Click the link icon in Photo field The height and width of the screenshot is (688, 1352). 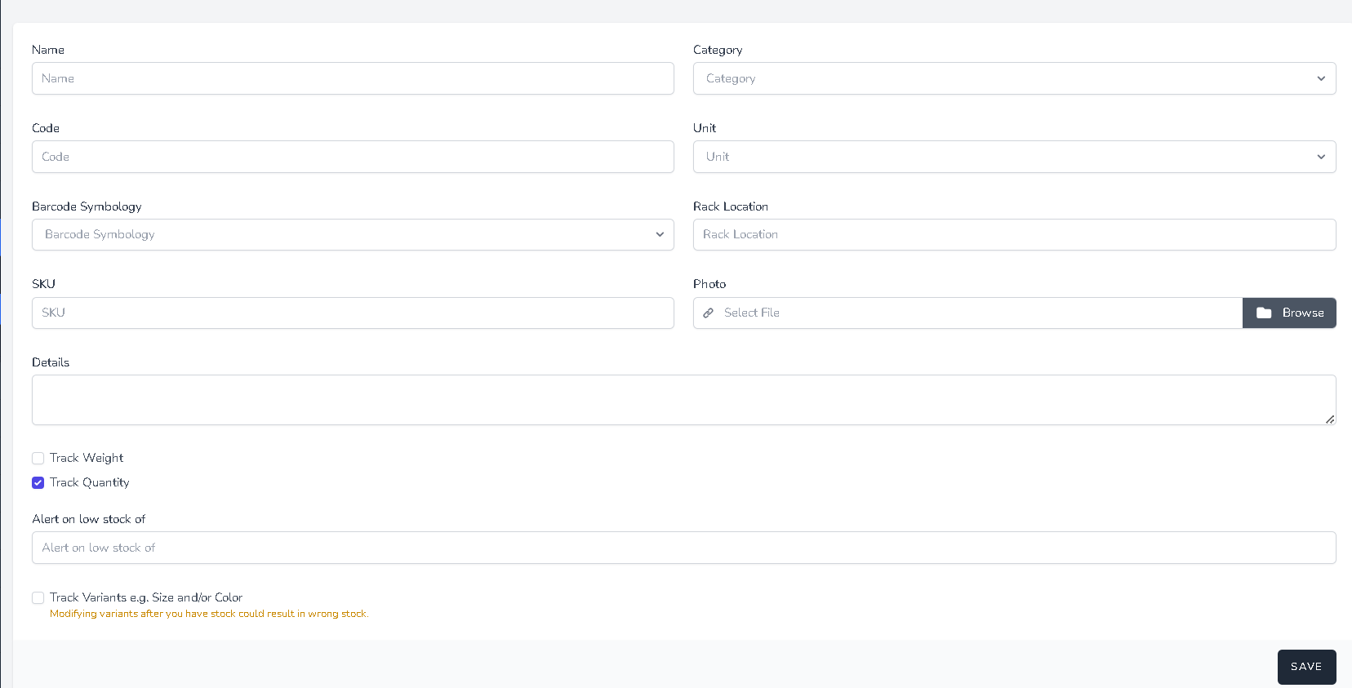coord(708,313)
